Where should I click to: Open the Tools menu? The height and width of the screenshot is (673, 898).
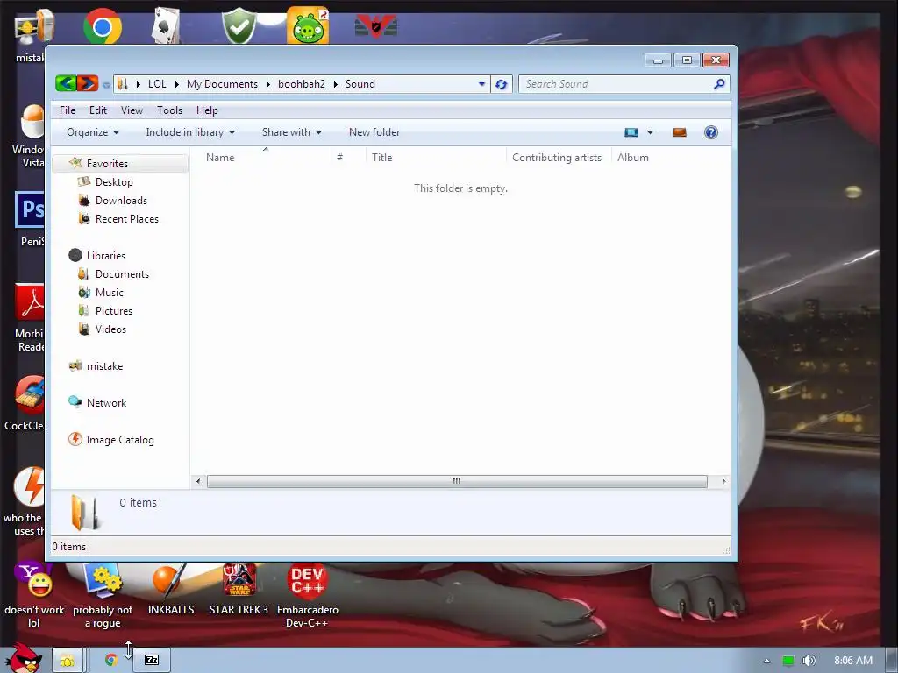[x=169, y=110]
